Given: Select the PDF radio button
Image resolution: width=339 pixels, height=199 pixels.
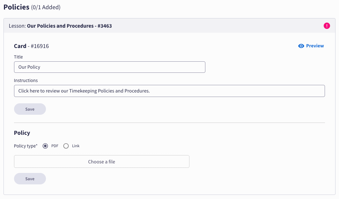Looking at the screenshot, I should (x=45, y=146).
